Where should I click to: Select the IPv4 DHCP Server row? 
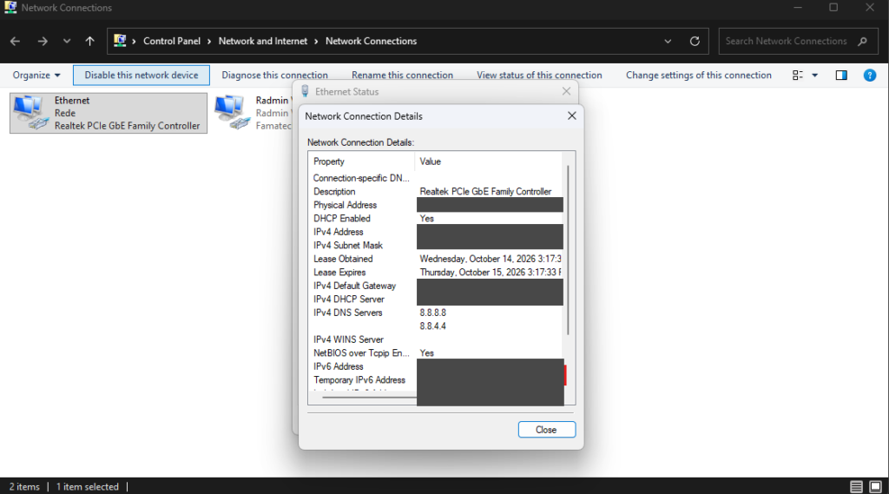(x=436, y=300)
